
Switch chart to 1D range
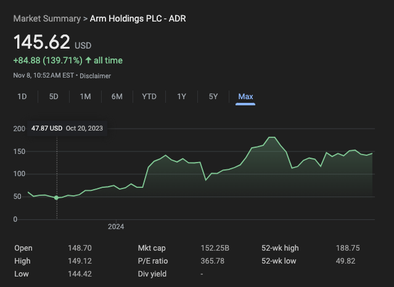click(x=22, y=97)
